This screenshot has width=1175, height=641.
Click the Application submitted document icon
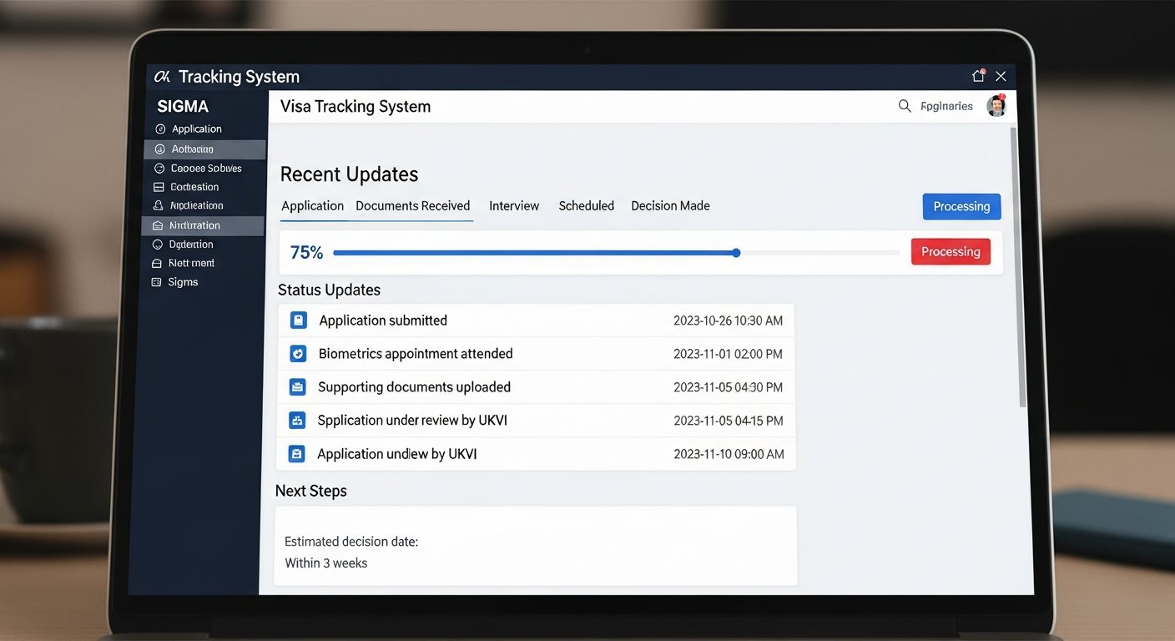click(x=298, y=320)
